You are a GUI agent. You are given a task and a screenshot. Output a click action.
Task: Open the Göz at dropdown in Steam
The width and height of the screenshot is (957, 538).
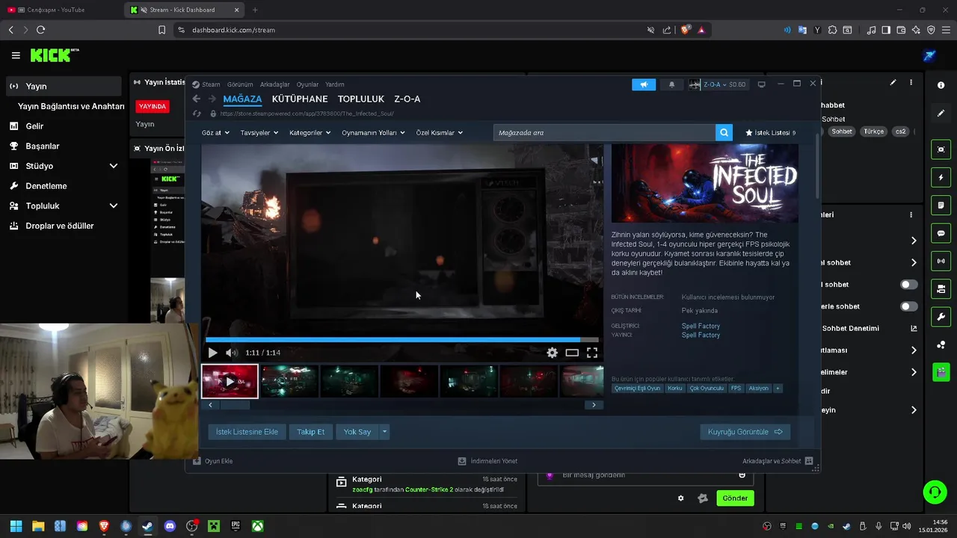pos(215,132)
